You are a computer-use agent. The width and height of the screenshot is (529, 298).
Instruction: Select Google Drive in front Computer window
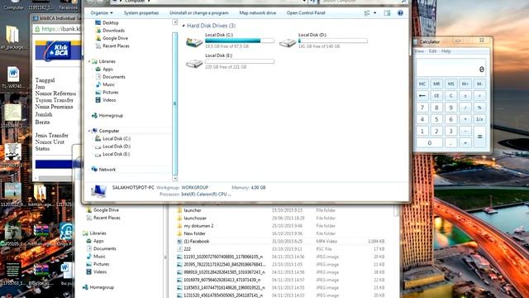coord(112,38)
